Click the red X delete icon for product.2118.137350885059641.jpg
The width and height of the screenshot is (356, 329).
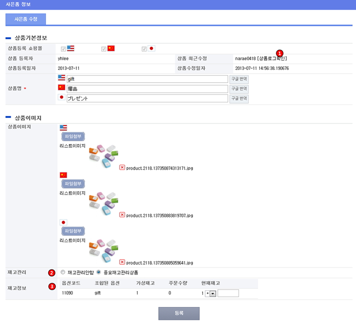122,262
